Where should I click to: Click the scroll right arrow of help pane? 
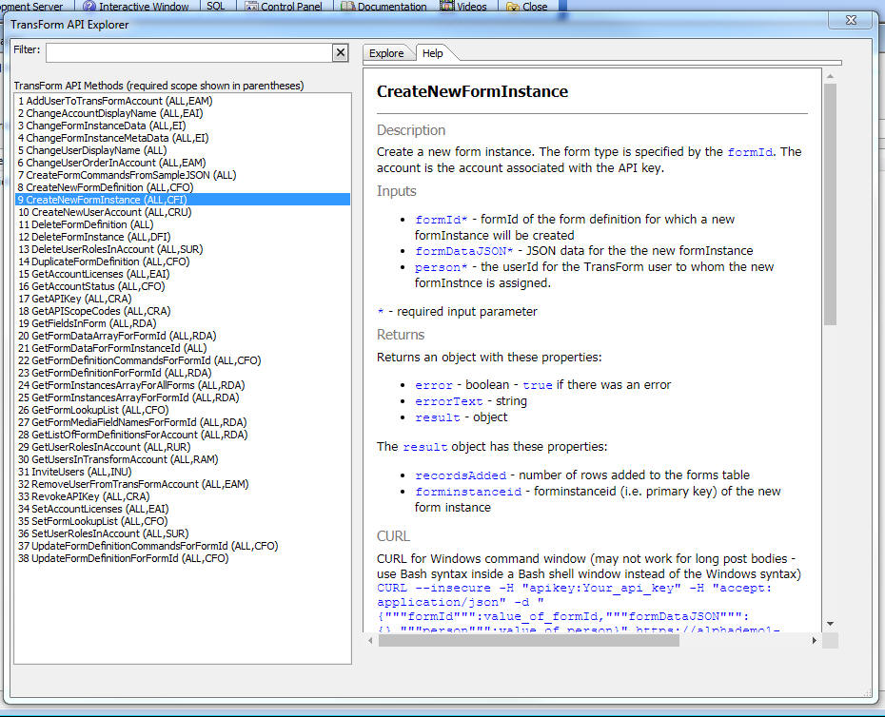click(814, 641)
